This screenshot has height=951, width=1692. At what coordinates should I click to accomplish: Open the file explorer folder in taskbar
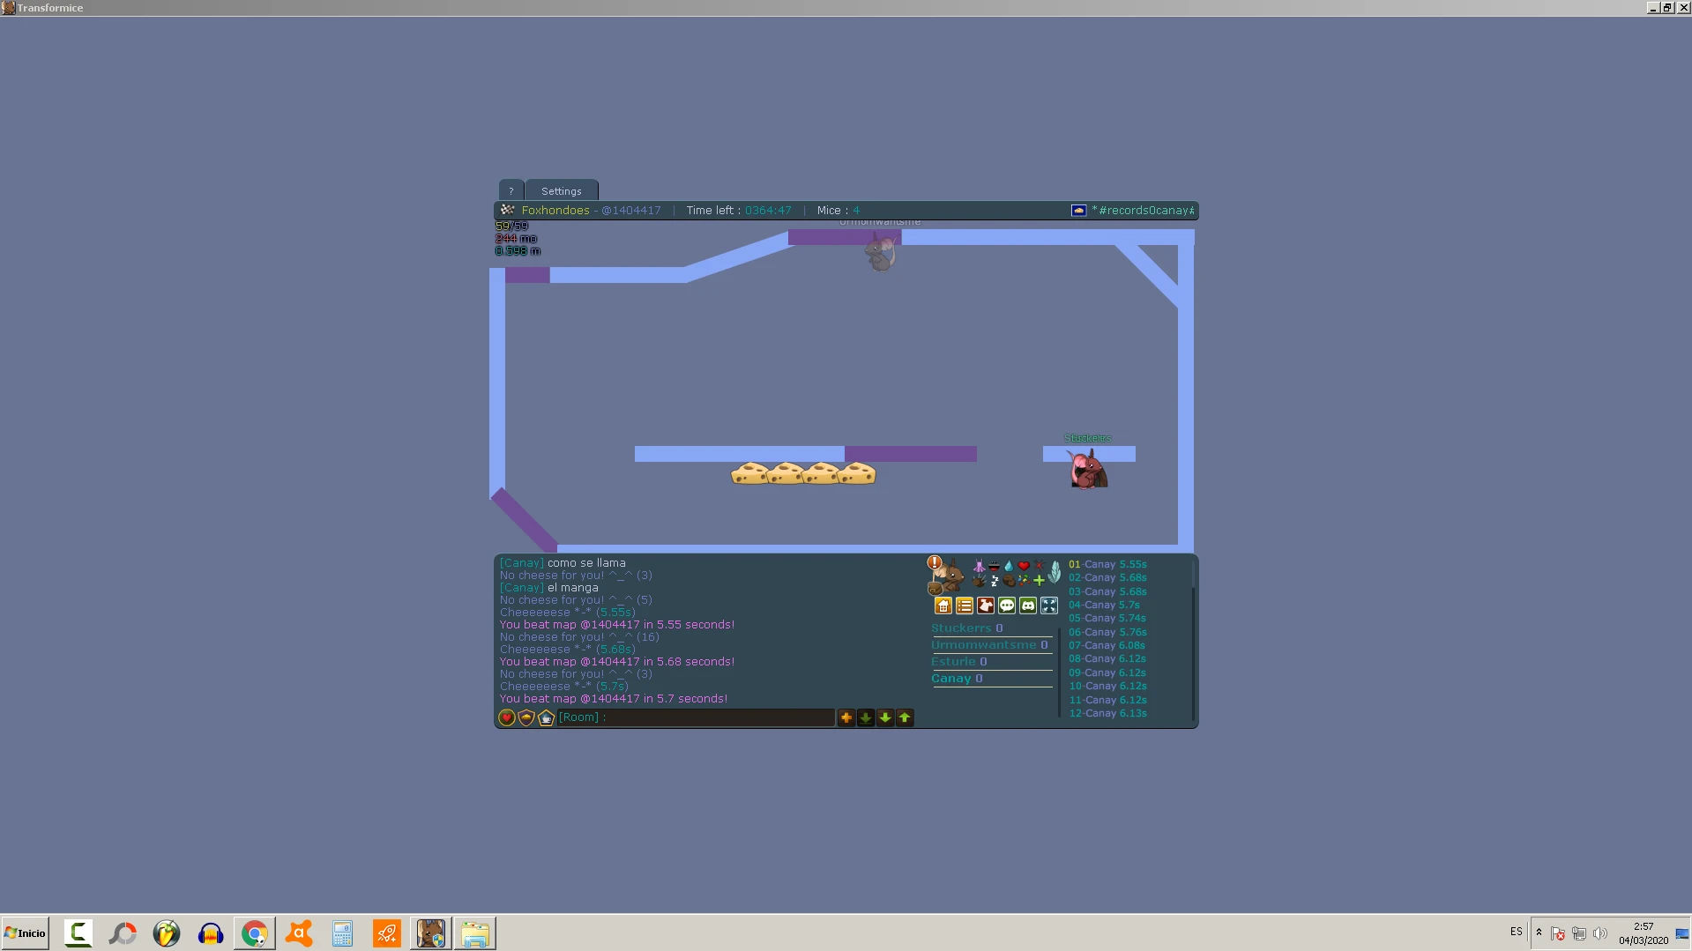(x=475, y=933)
